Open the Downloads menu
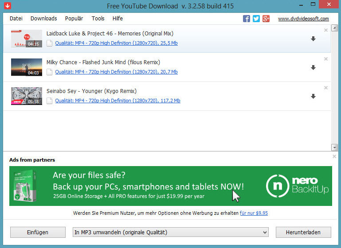This screenshot has width=341, height=248. 44,19
